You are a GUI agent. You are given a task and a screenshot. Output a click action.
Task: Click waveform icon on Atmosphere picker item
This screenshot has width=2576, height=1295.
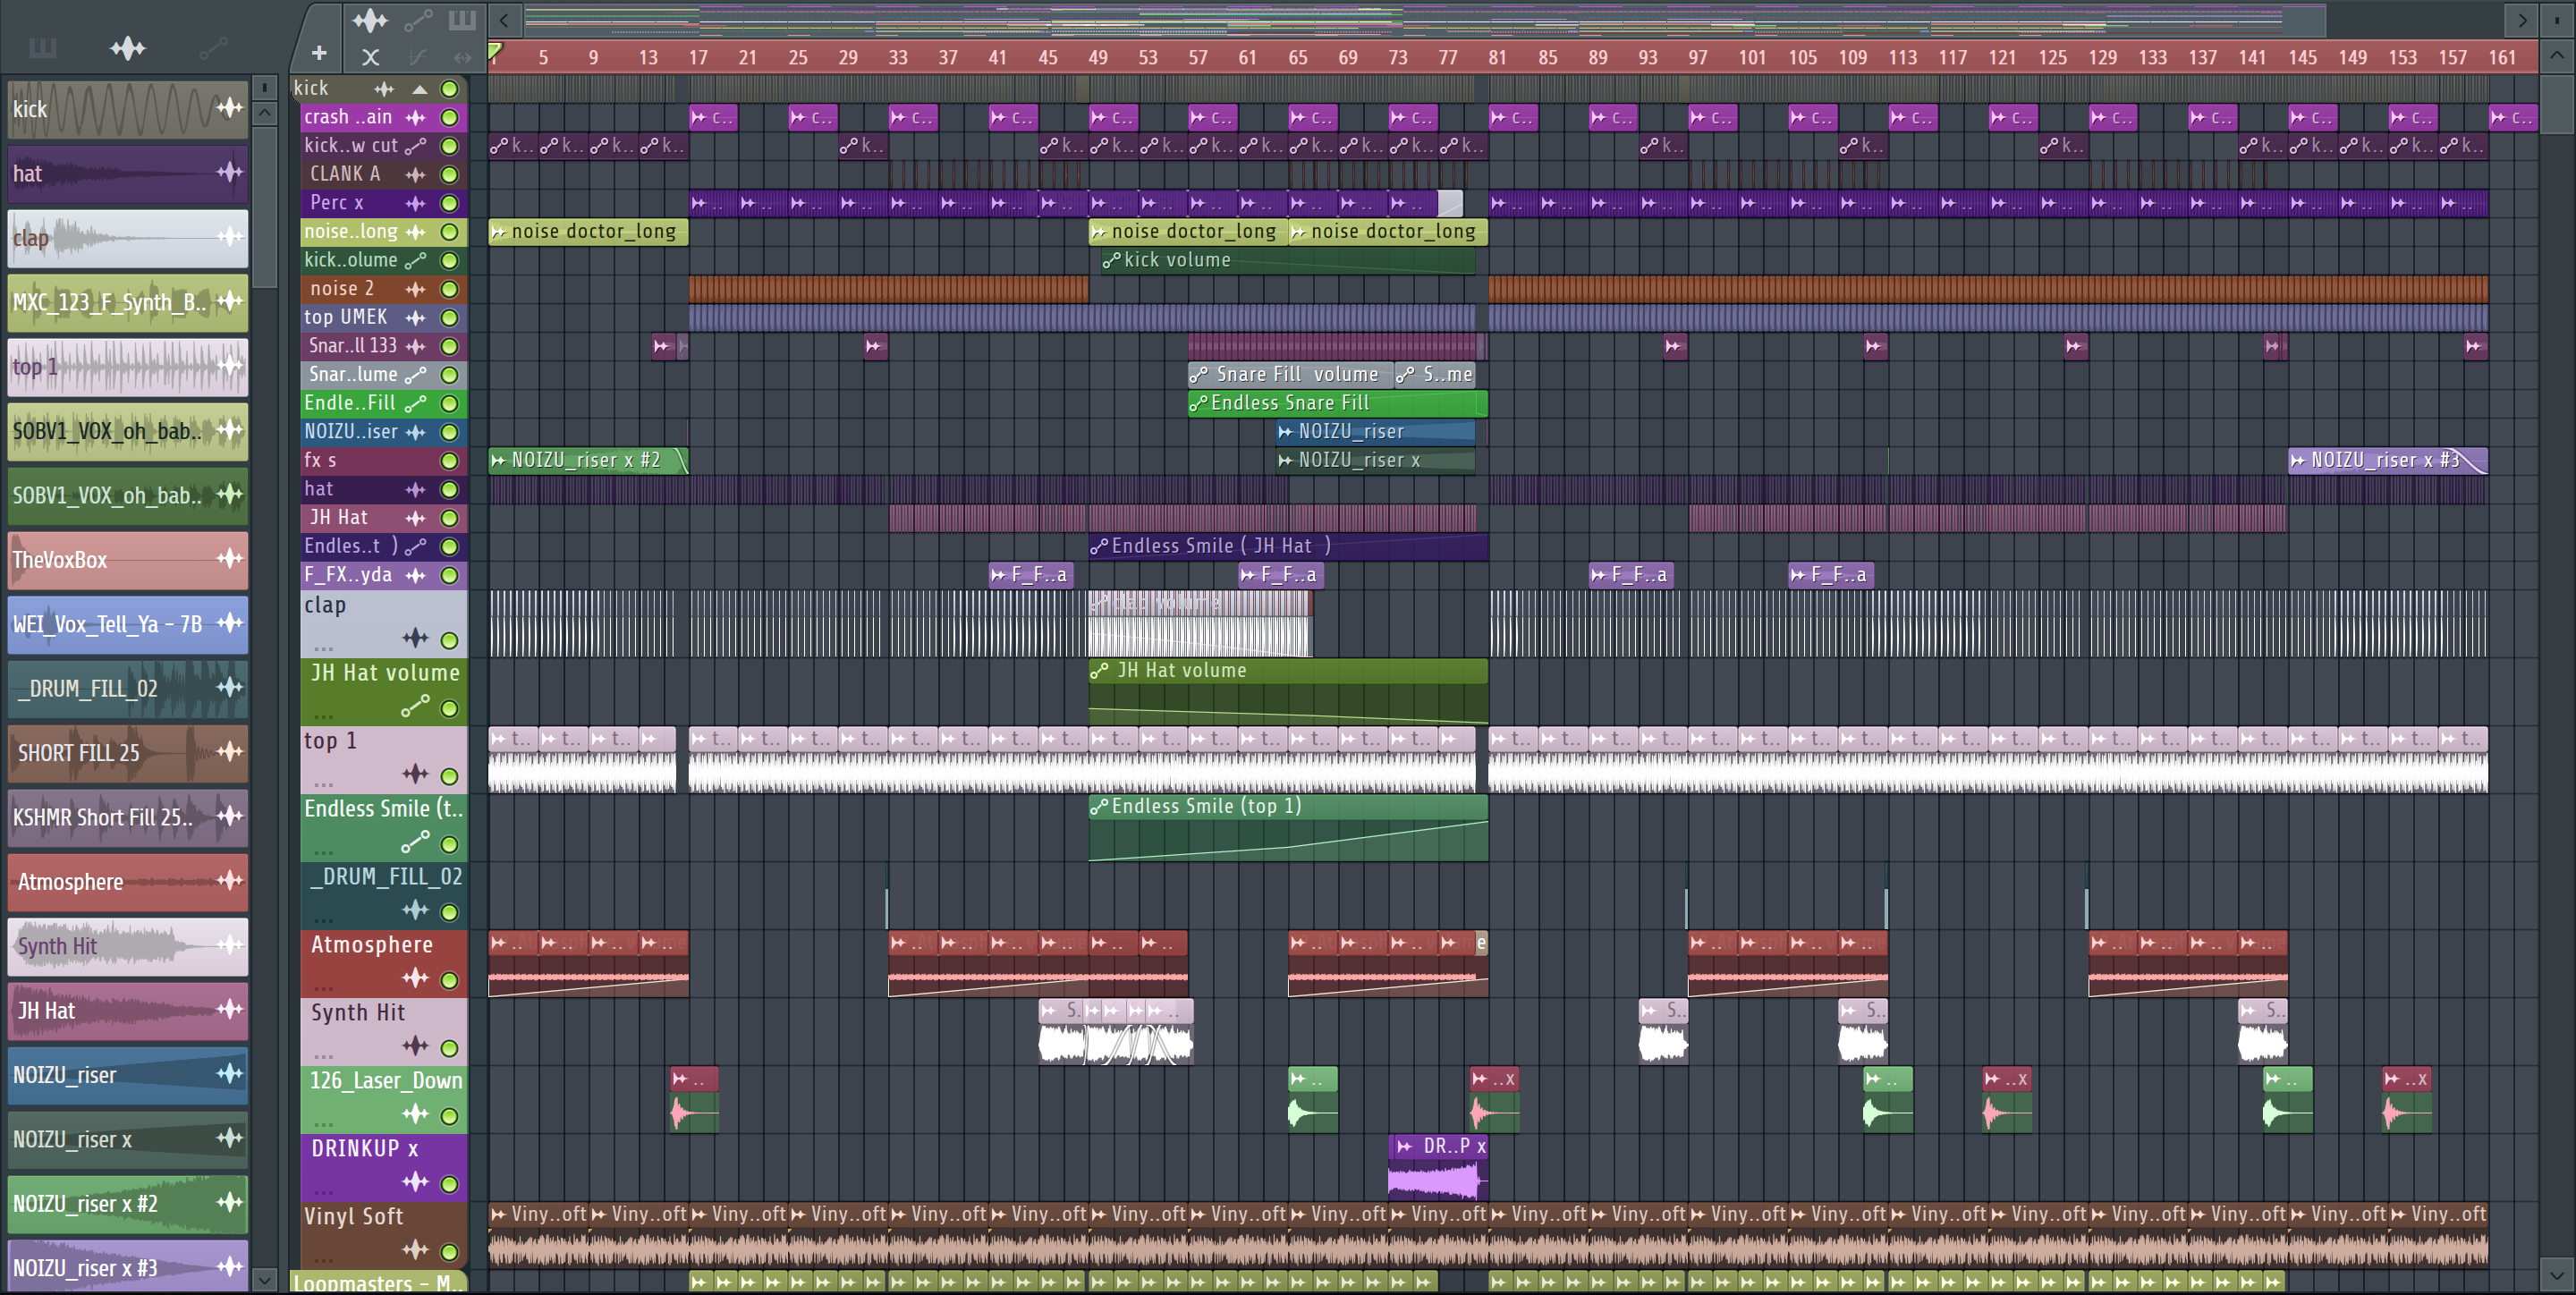tap(230, 880)
